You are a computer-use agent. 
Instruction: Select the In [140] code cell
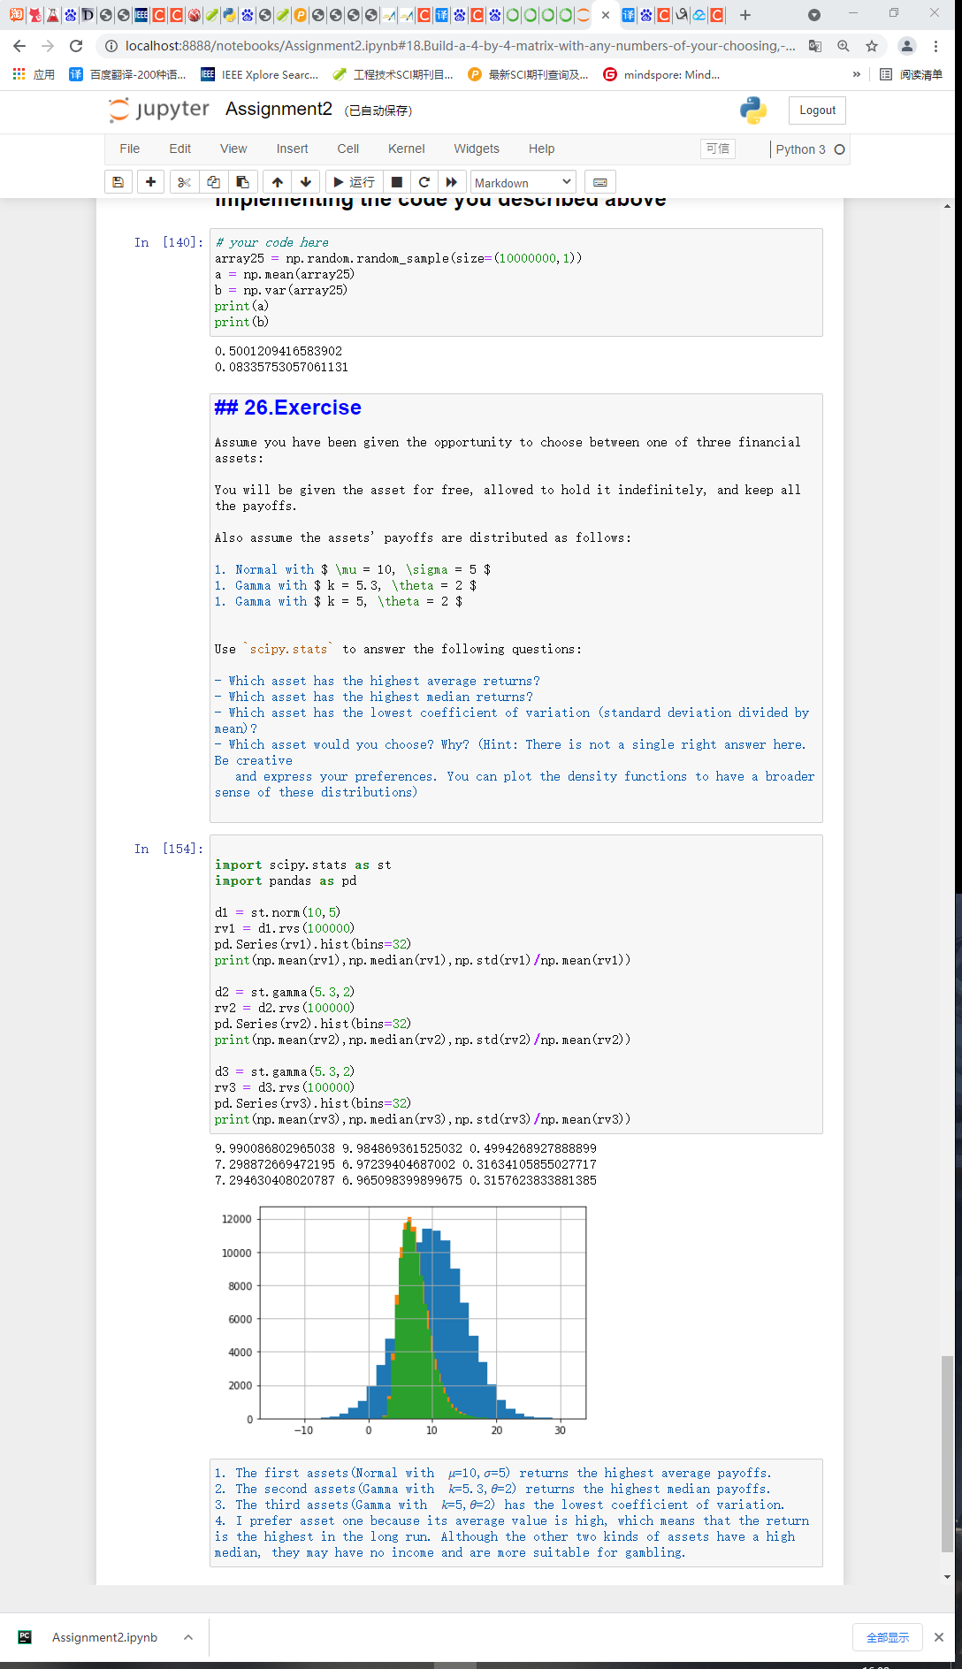click(515, 282)
